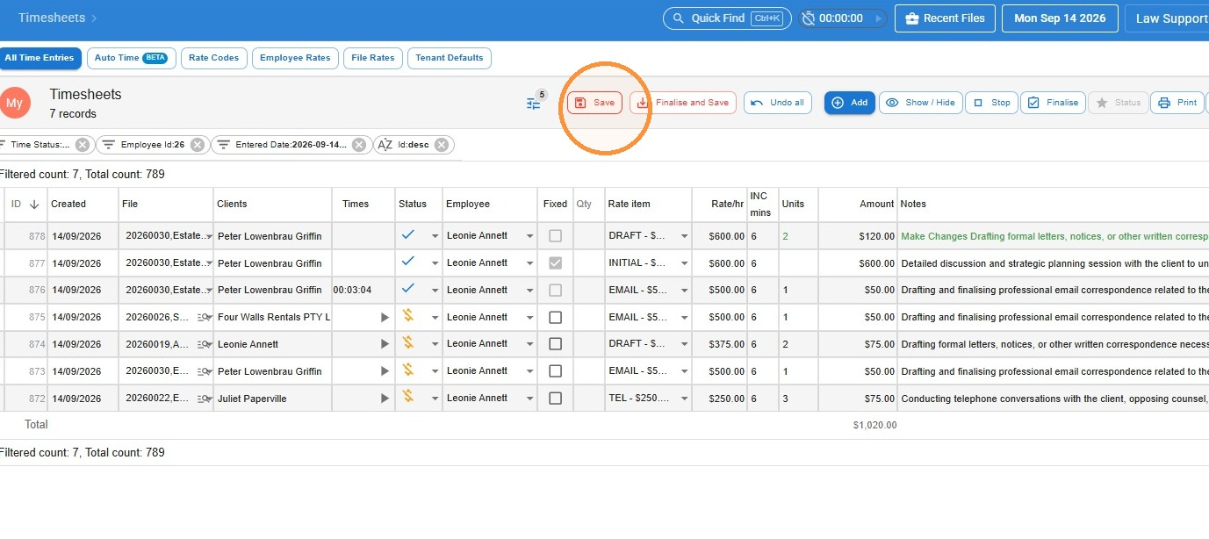Tick the Fixed checkbox for entry 875
The image size is (1209, 539).
click(x=555, y=317)
